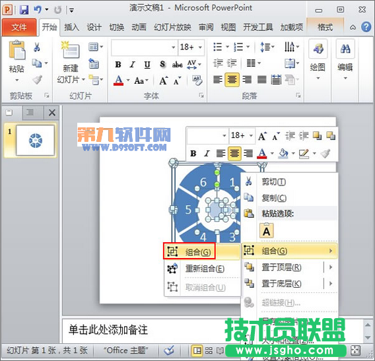Click Clear Formatting eraser icon
Screen dimensions: 375x361
coord(197,81)
